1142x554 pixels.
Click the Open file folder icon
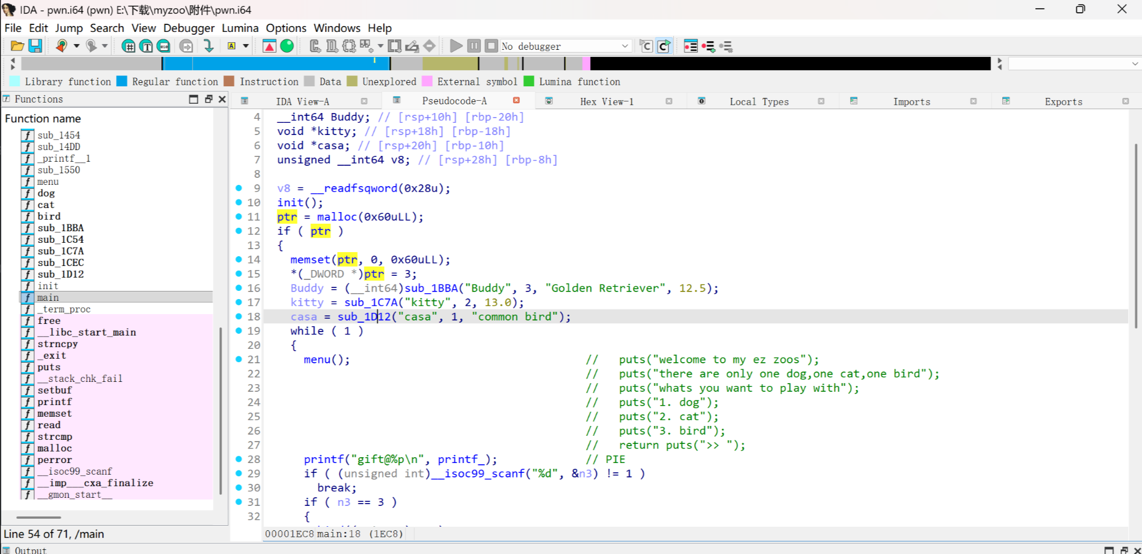17,46
